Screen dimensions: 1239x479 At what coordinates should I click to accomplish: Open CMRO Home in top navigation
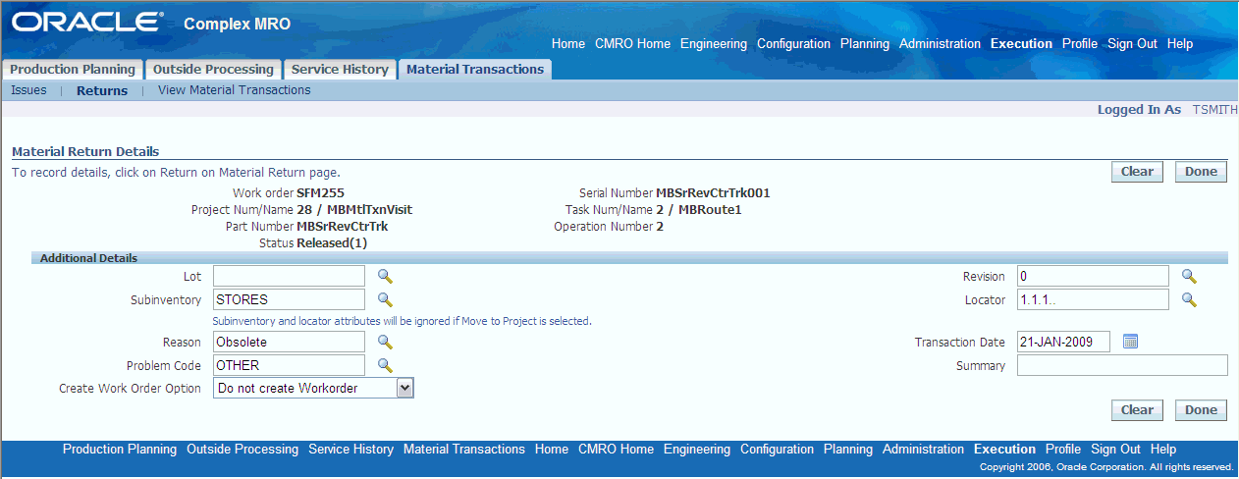632,44
